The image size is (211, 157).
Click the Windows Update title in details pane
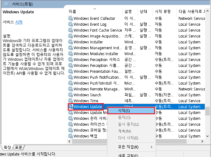18,12
